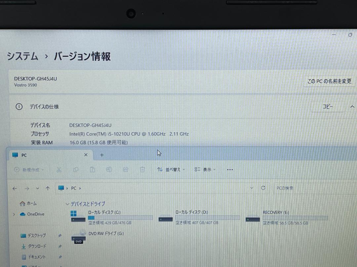Select the RECOVERY (E:) drive
357x267 pixels.
(287, 217)
